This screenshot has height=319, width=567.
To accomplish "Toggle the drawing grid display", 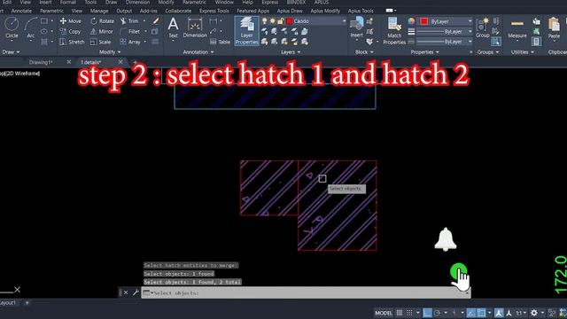I will pyautogui.click(x=400, y=313).
